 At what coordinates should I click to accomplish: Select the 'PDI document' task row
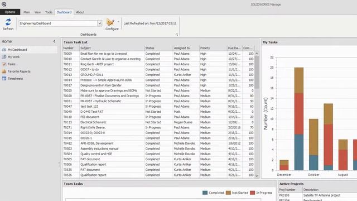(158, 117)
